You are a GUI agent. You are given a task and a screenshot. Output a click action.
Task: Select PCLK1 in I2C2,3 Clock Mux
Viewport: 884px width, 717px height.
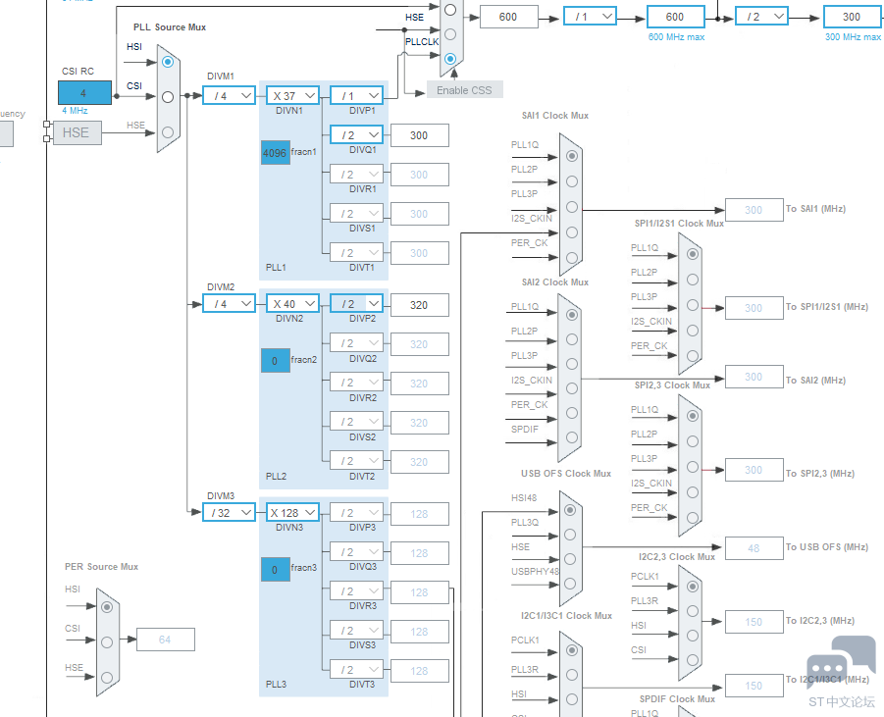click(x=693, y=587)
